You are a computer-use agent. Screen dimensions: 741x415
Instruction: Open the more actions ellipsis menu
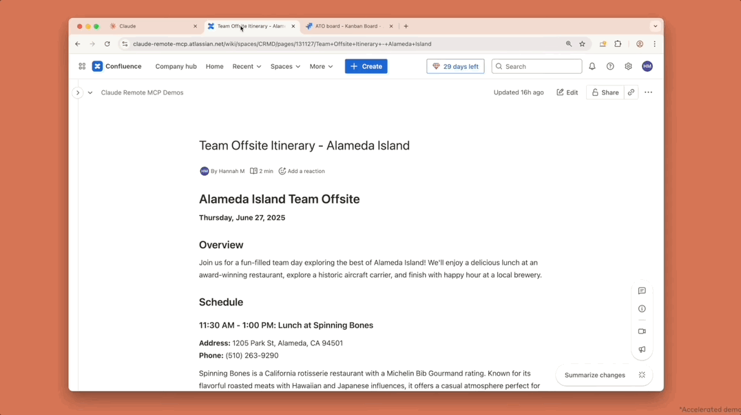click(648, 92)
